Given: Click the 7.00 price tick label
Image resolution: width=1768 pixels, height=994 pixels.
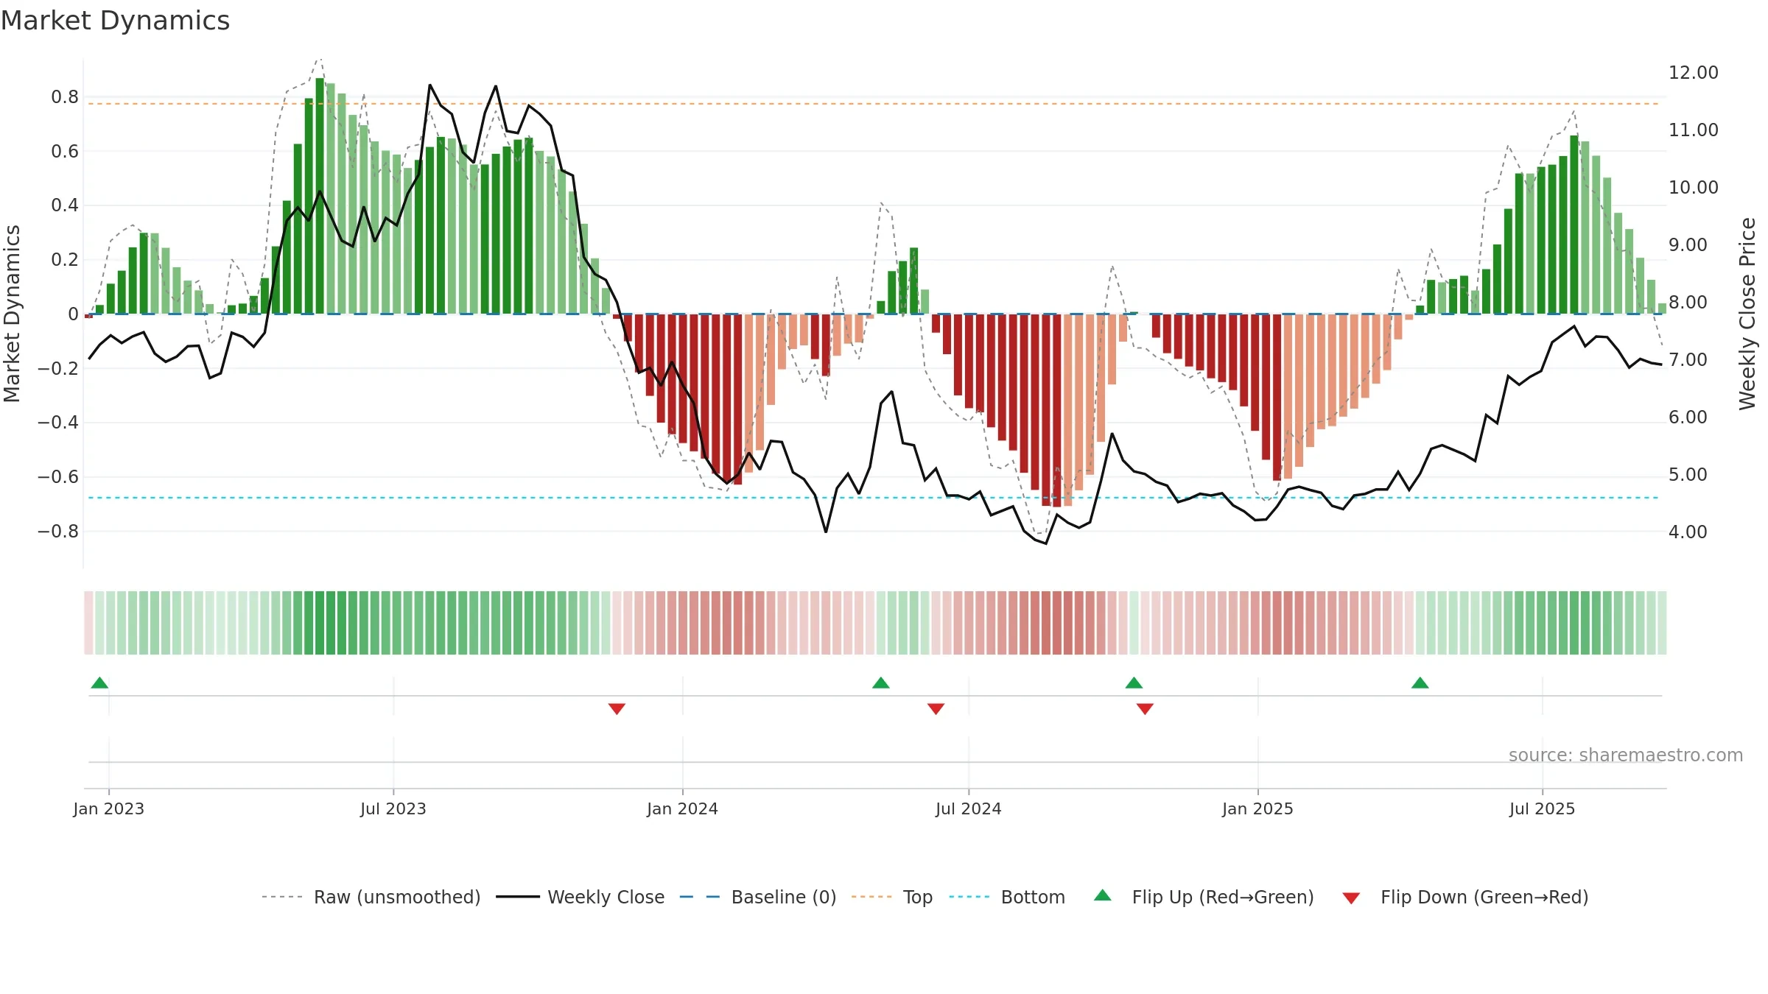Looking at the screenshot, I should pyautogui.click(x=1688, y=360).
